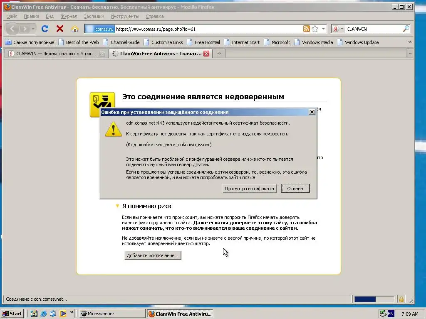Click Просмотр сертификата button
426x319 pixels.
(250, 189)
